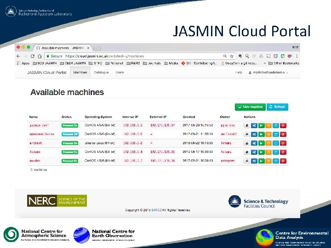Image resolution: width=331 pixels, height=248 pixels.
Task: Click external IP 192.171.139.37
Action: [x=163, y=125]
